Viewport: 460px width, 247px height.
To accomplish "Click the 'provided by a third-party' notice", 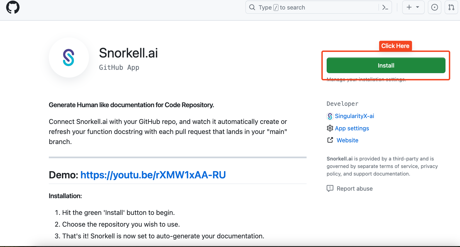I will coord(382,166).
